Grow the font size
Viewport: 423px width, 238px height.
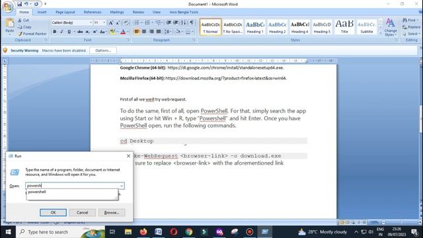[110, 23]
